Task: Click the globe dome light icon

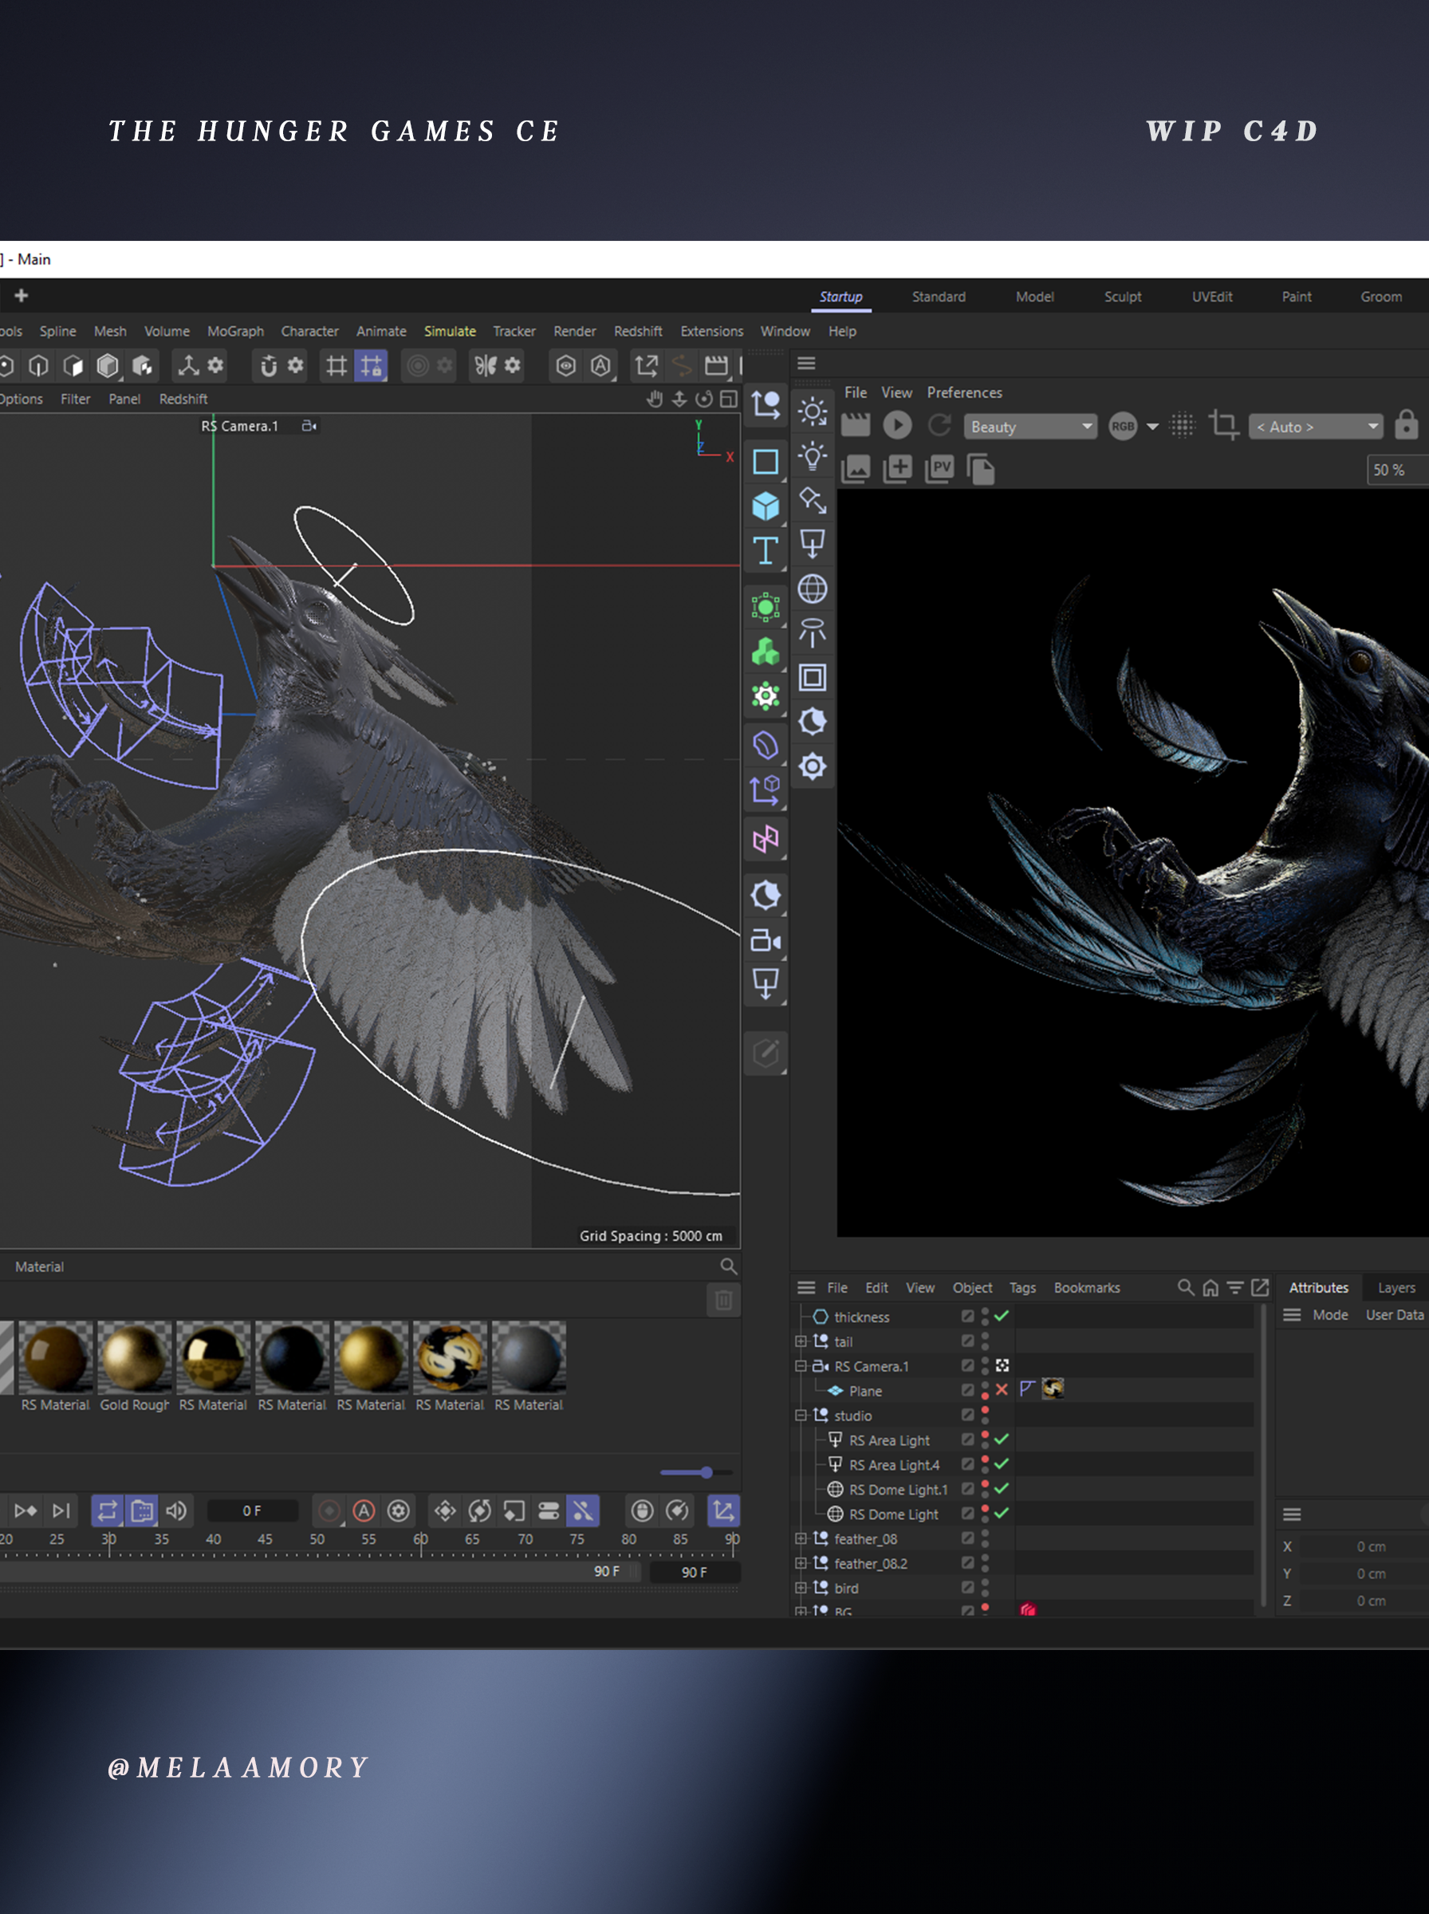Action: (813, 589)
